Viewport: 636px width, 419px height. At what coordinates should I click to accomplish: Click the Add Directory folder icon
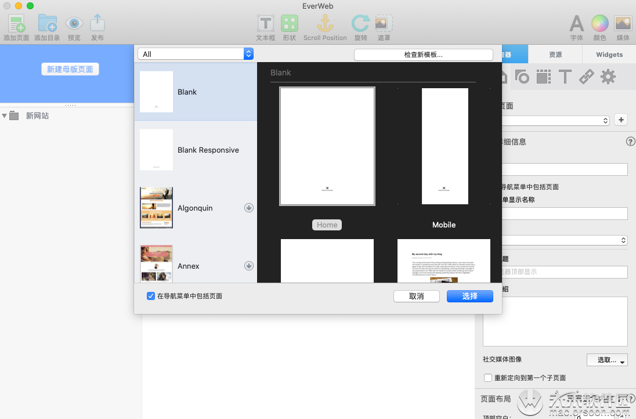tap(47, 23)
